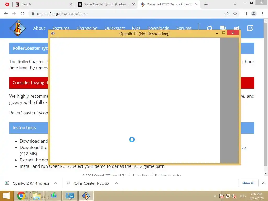This screenshot has width=268, height=201.
Task: Select the Download RCT2 Demo tab
Action: [x=169, y=4]
